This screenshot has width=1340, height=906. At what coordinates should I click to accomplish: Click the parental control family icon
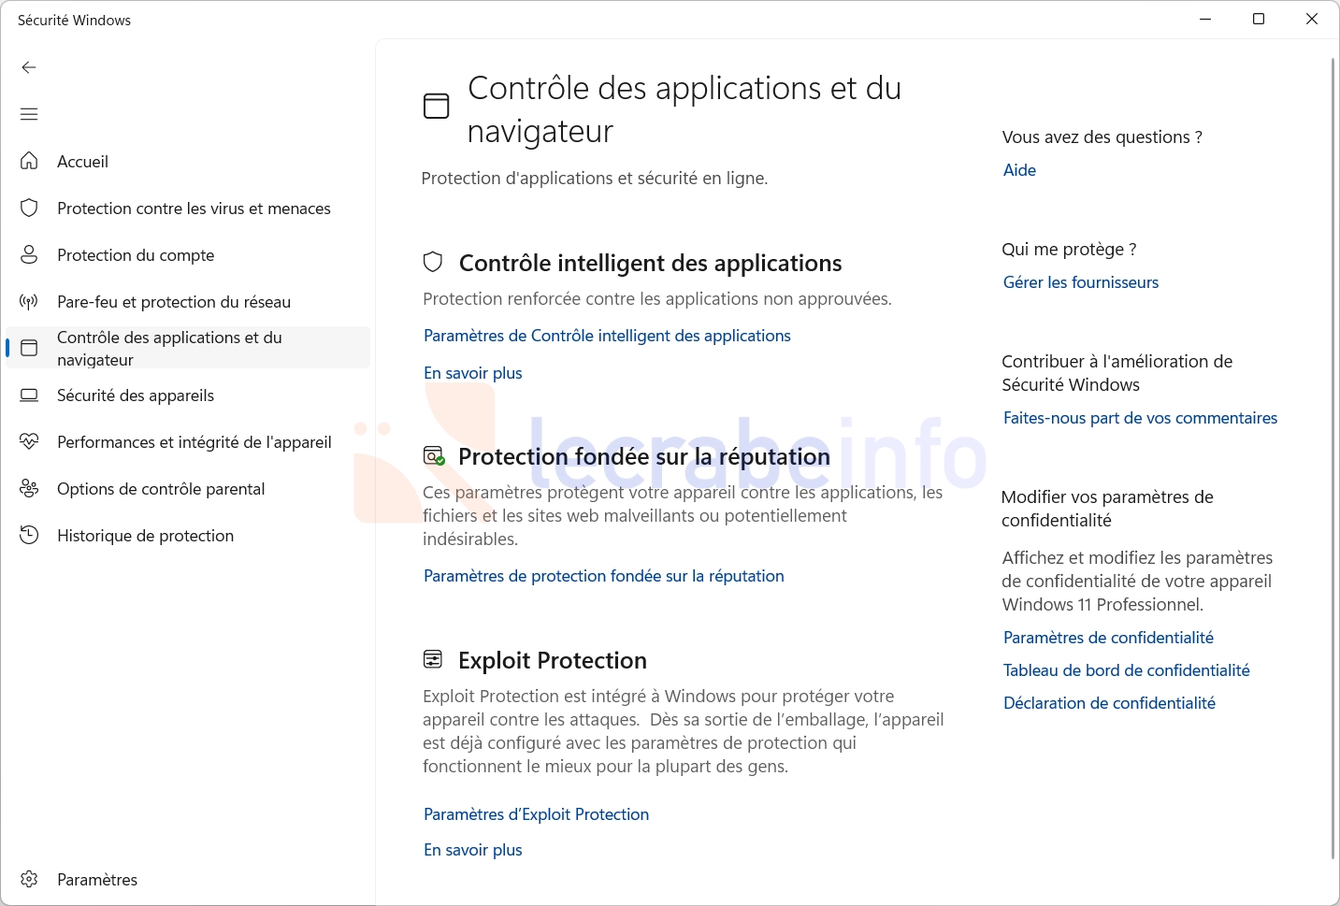(x=29, y=488)
